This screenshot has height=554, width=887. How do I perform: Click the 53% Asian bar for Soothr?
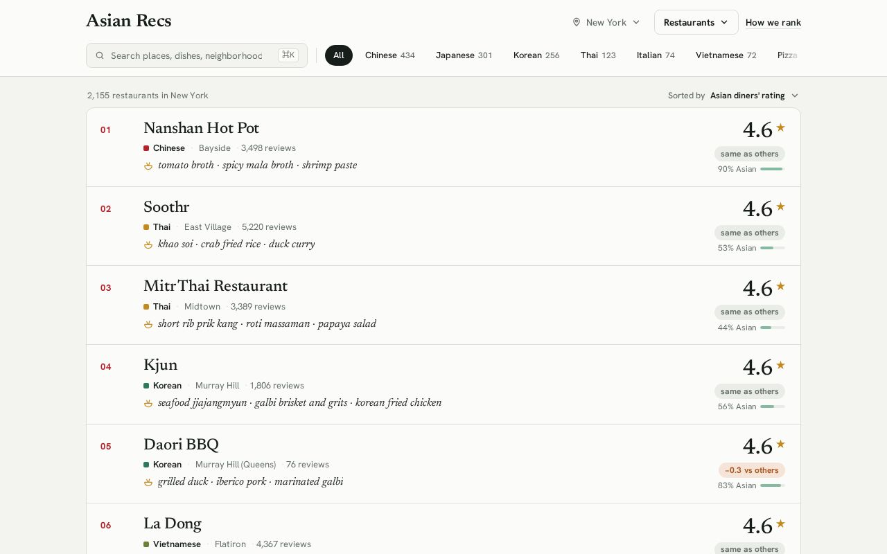[x=773, y=248]
